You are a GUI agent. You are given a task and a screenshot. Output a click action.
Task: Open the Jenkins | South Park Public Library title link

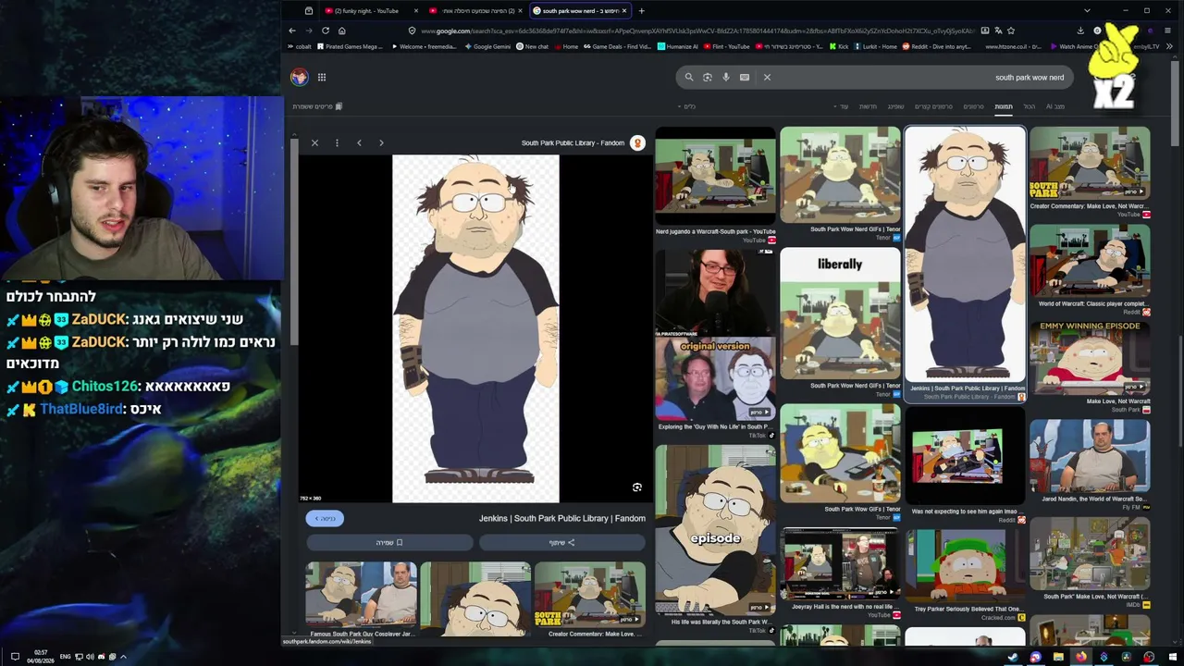562,518
